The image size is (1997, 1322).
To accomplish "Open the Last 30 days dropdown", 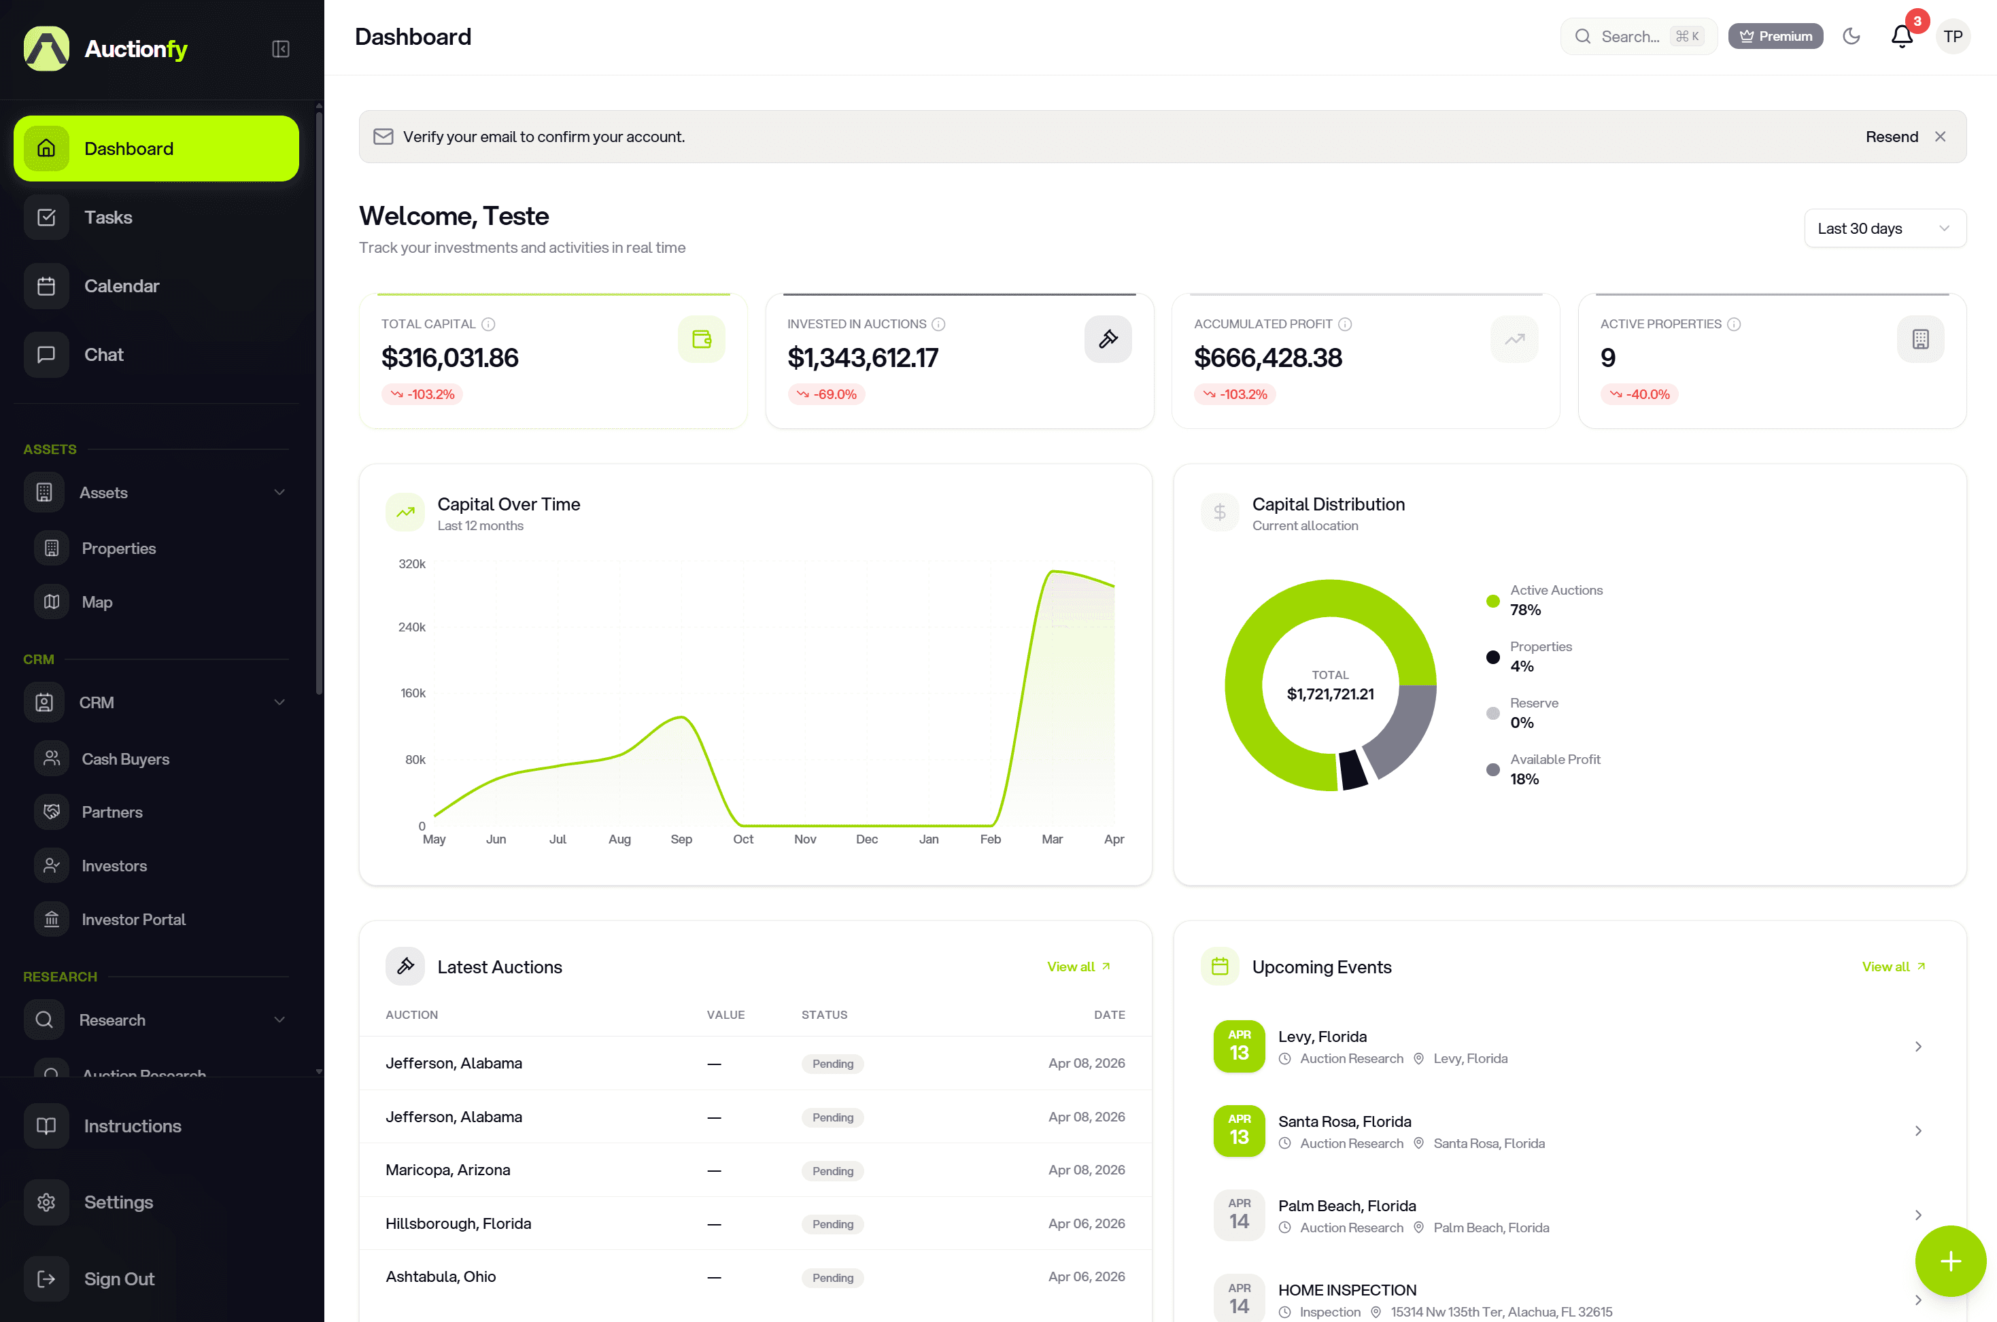I will pyautogui.click(x=1884, y=228).
